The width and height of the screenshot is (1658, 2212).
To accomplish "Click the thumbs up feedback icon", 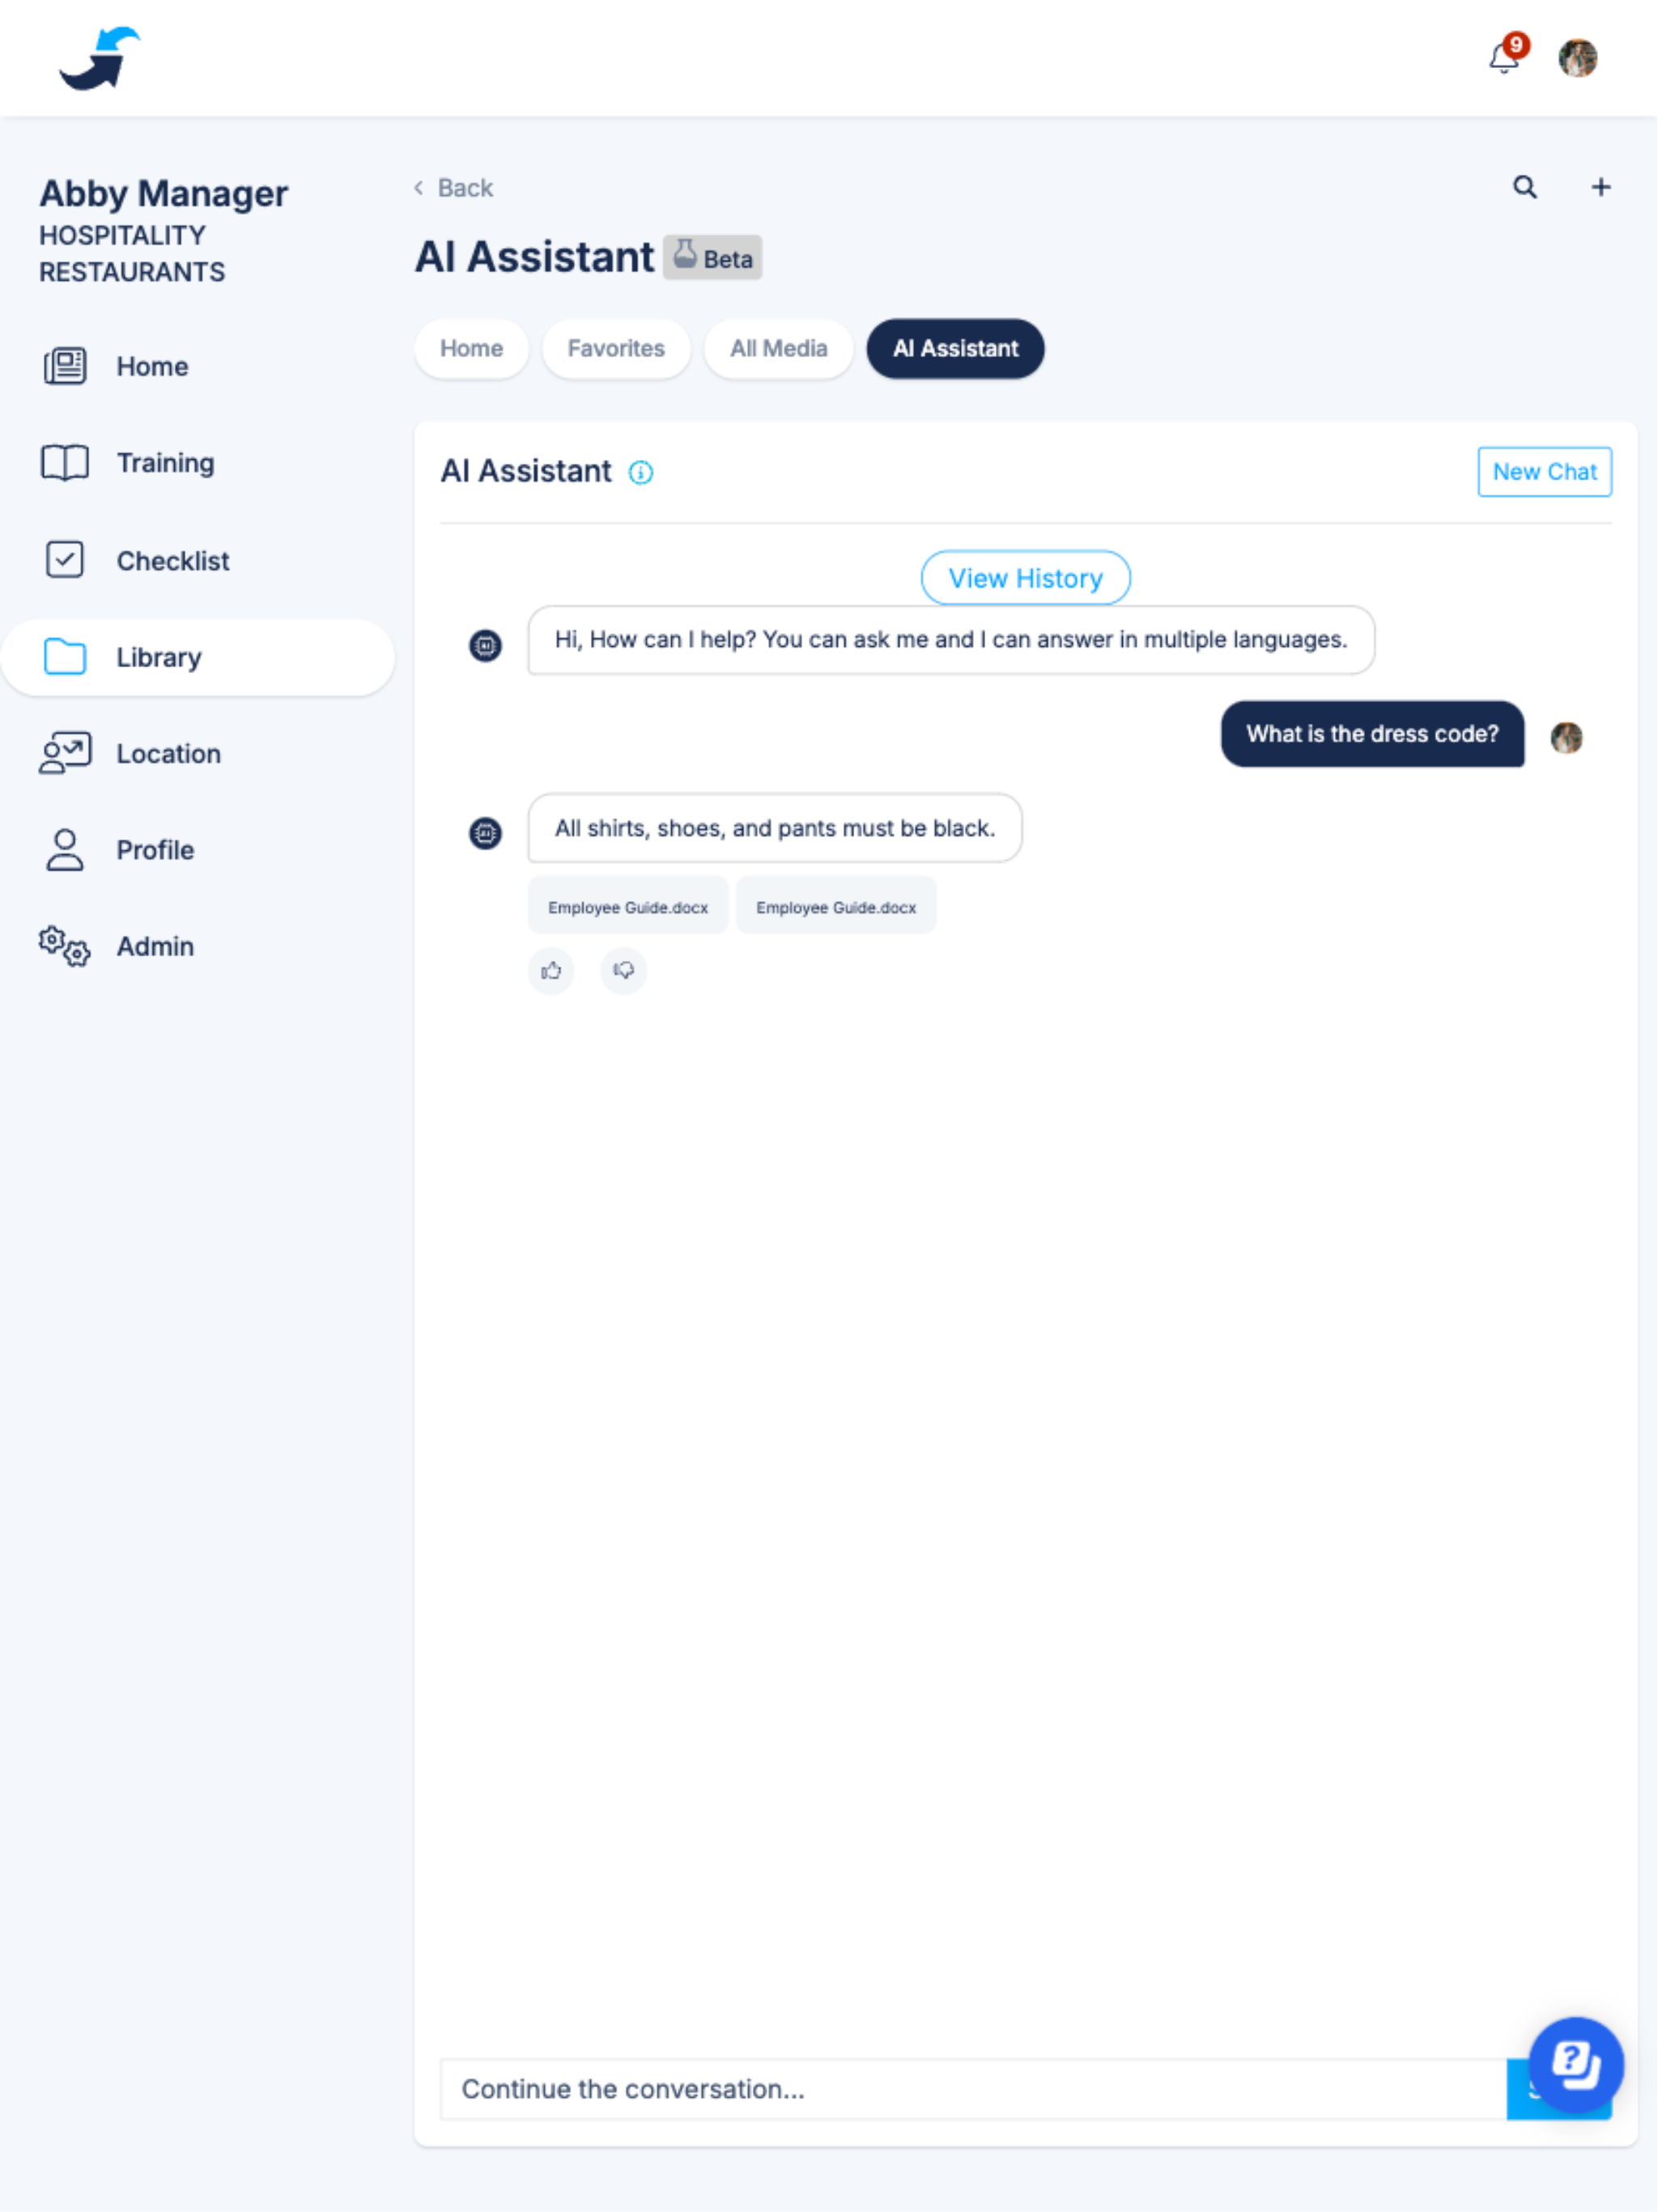I will (x=552, y=970).
